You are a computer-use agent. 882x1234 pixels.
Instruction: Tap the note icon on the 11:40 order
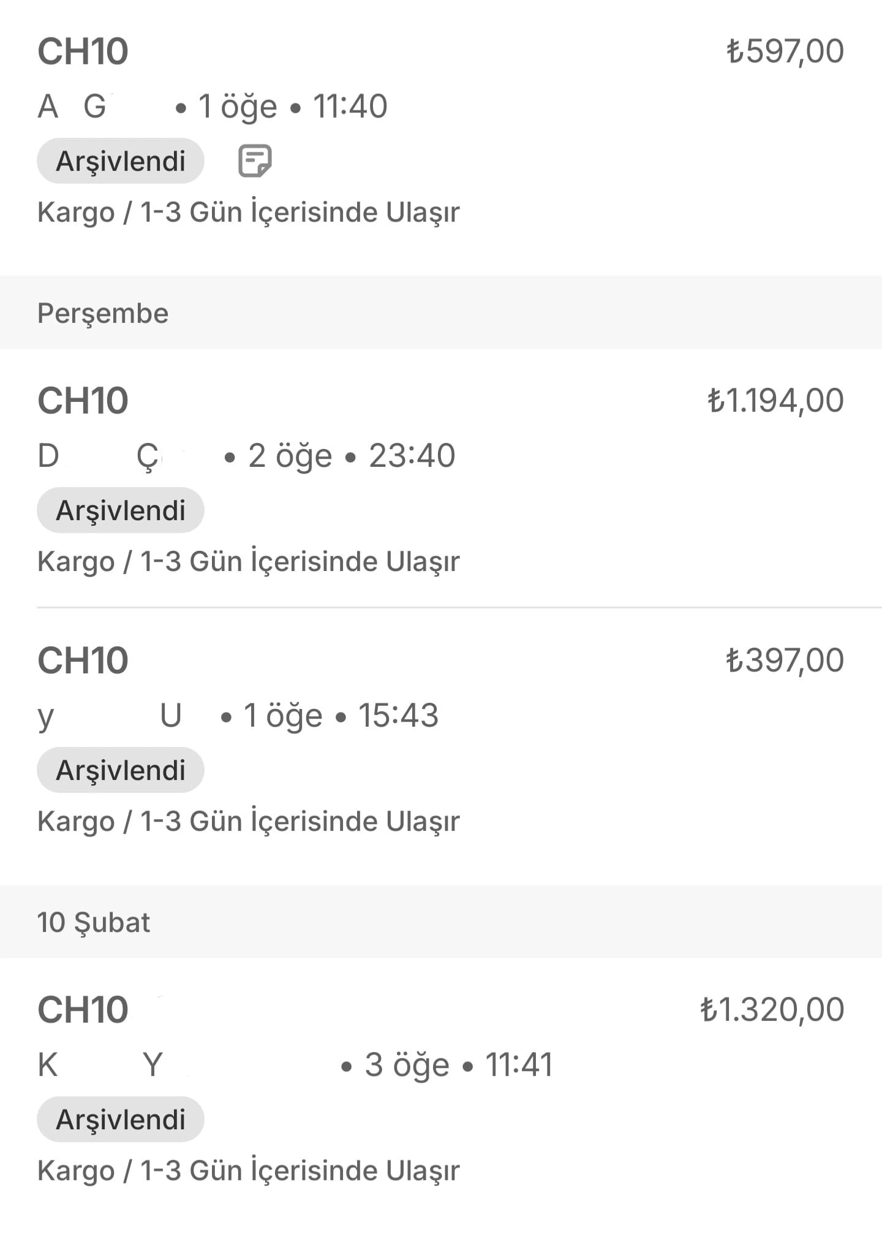254,161
